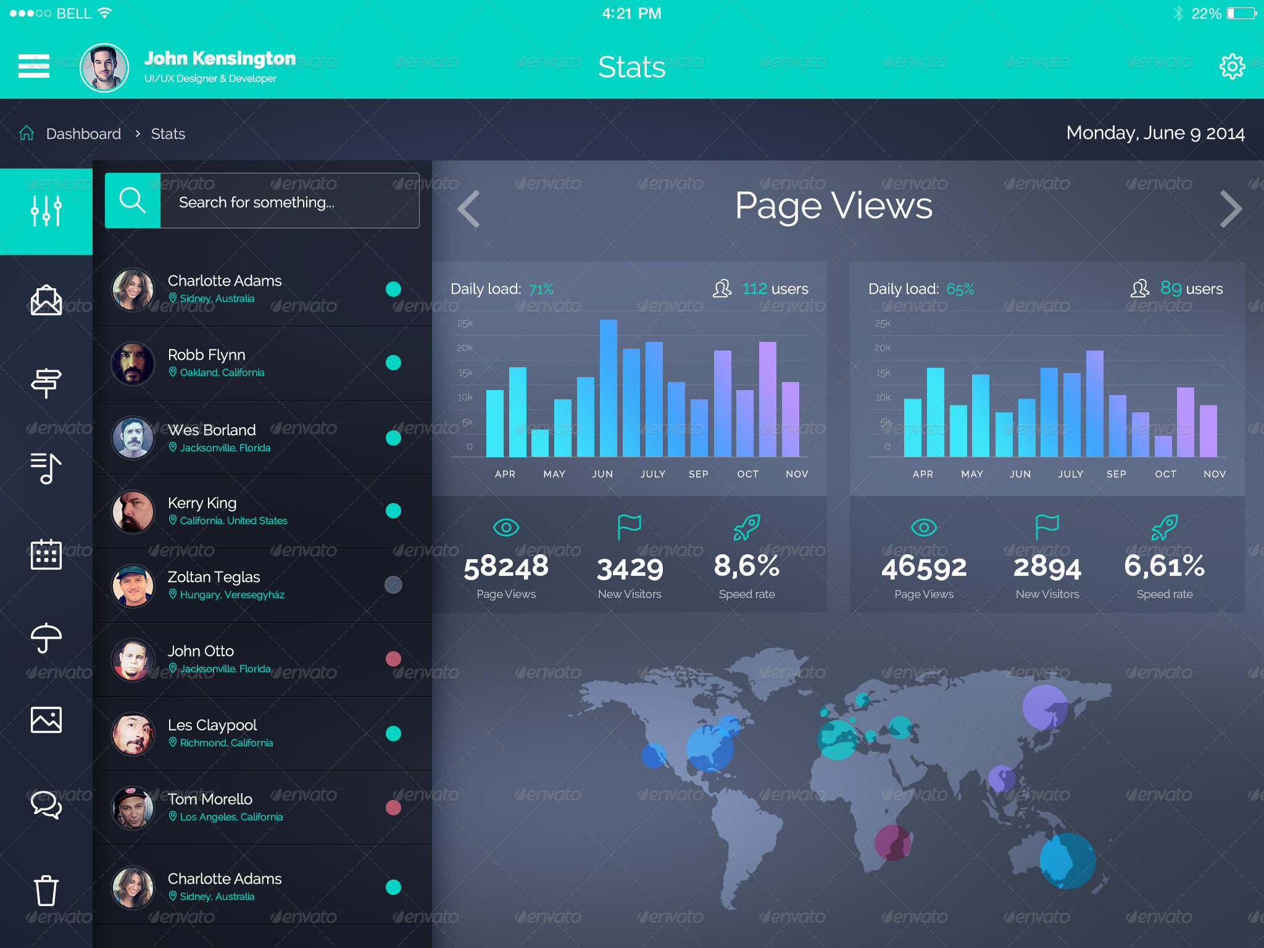The height and width of the screenshot is (948, 1264).
Task: Select the Stats breadcrumb item
Action: (x=168, y=133)
